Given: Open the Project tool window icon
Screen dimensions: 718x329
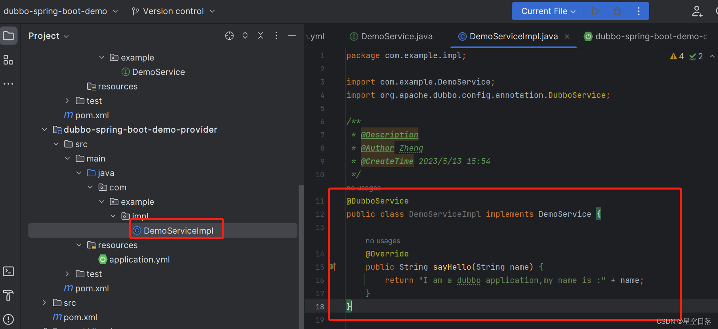Looking at the screenshot, I should (8, 36).
